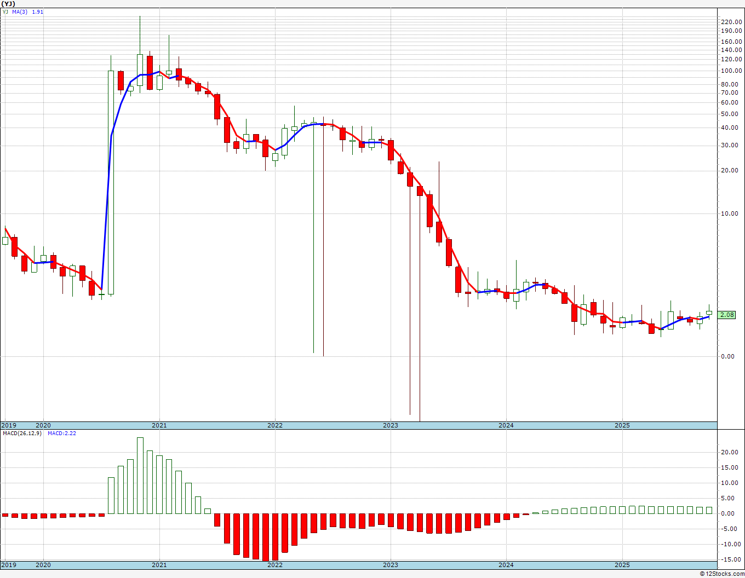
Task: Select the 140.00 price axis label
Action: pyautogui.click(x=731, y=50)
